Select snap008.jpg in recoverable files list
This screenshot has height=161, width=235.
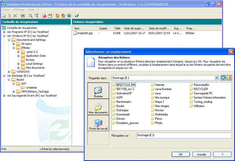[83, 33]
